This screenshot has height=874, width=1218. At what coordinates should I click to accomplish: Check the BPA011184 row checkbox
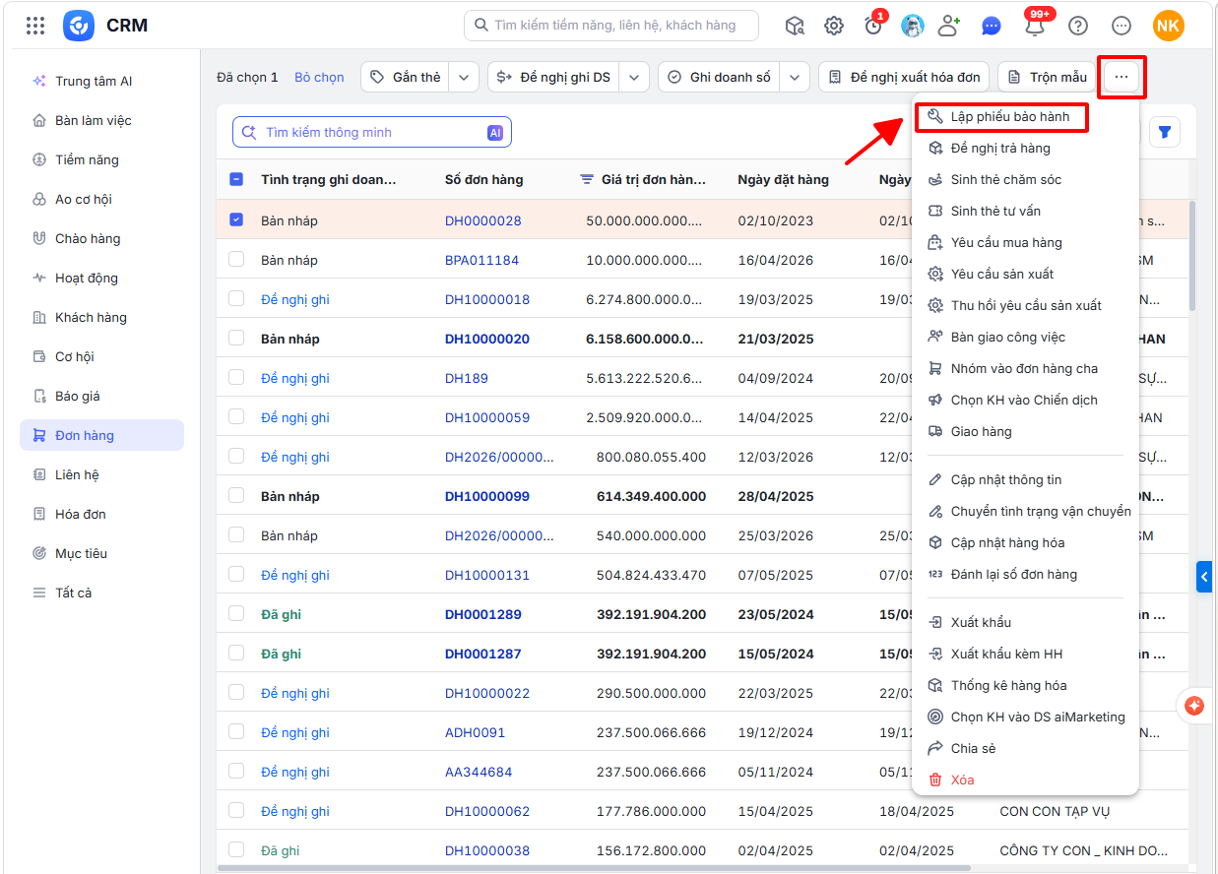pos(236,259)
